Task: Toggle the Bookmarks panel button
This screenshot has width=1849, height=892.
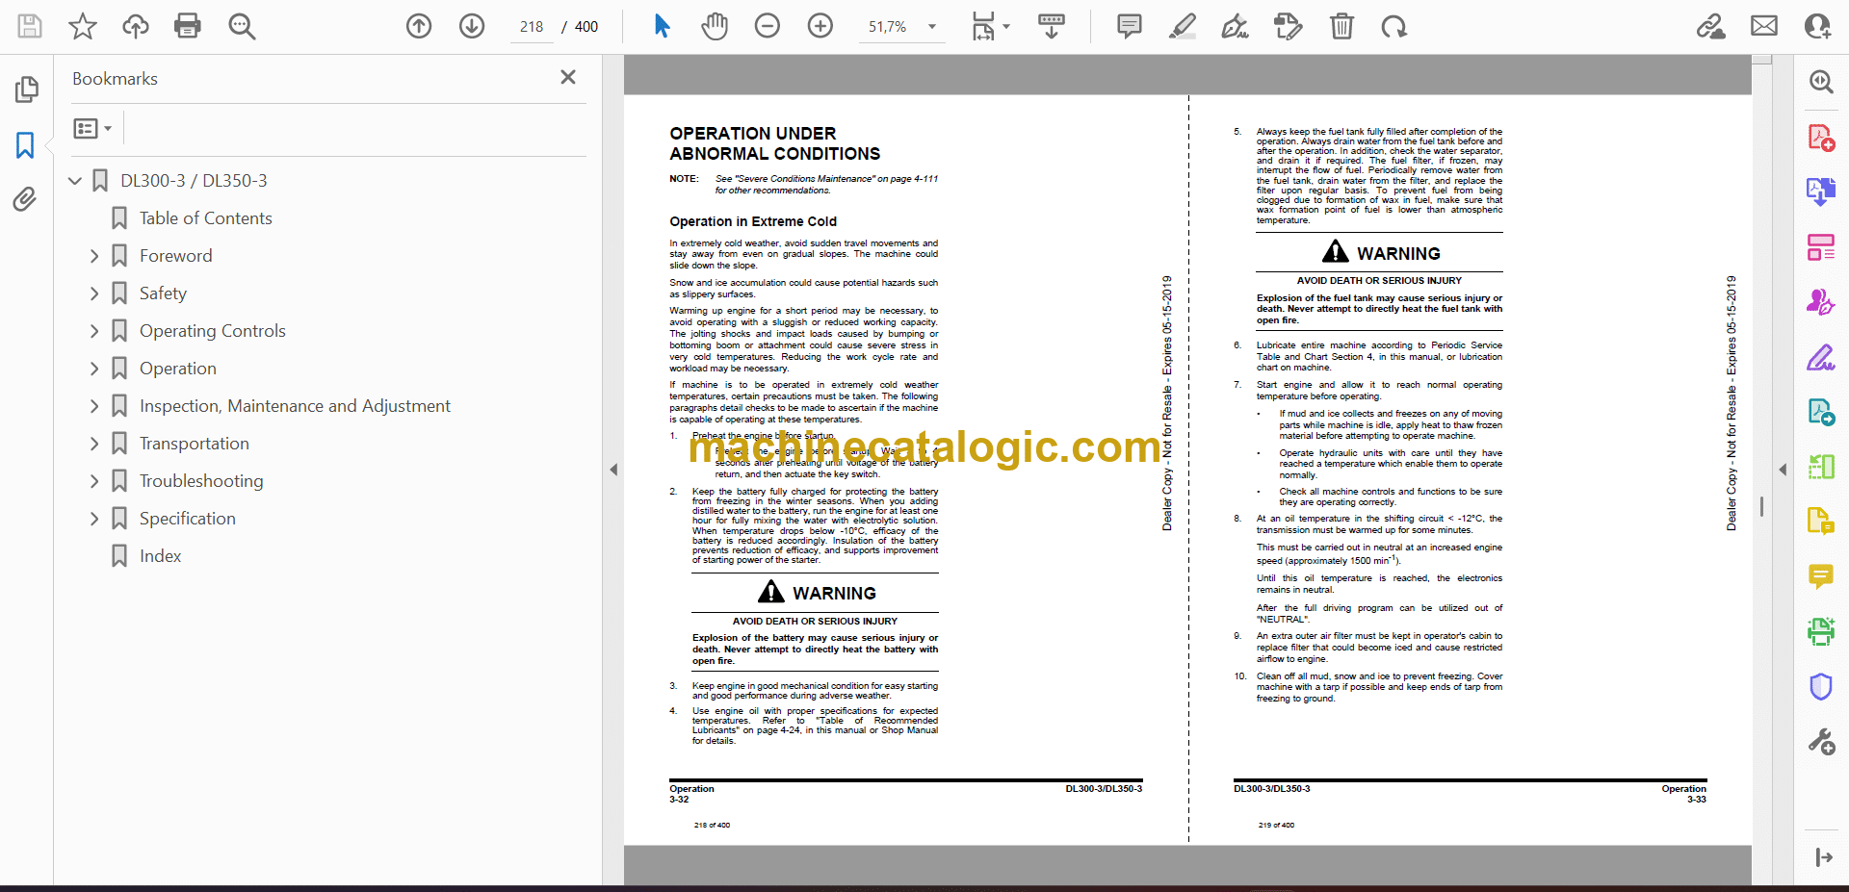Action: click(x=25, y=145)
